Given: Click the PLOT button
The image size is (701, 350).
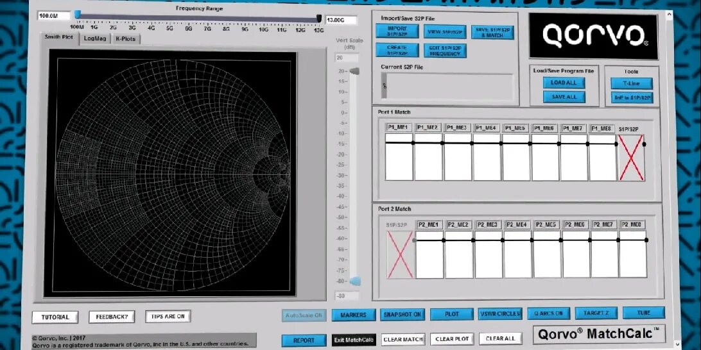Looking at the screenshot, I should coord(451,314).
